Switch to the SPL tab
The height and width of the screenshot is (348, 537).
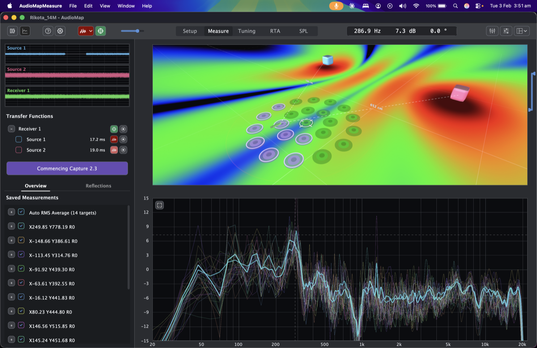(x=303, y=31)
